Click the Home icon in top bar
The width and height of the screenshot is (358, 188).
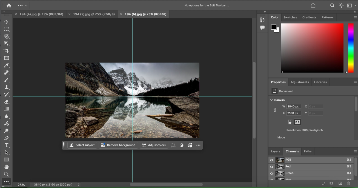[x=9, y=5]
